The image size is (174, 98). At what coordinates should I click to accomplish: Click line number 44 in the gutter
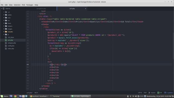click(x=27, y=65)
